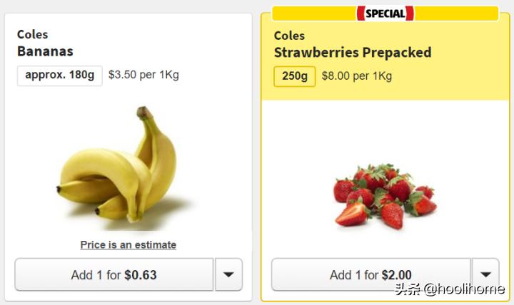Click the @hoolihome watermark text
This screenshot has width=514, height=305.
464,289
